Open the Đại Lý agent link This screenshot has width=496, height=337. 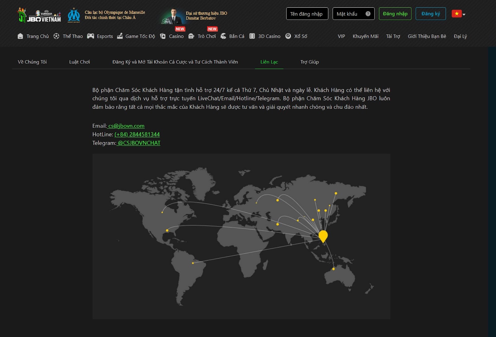460,36
